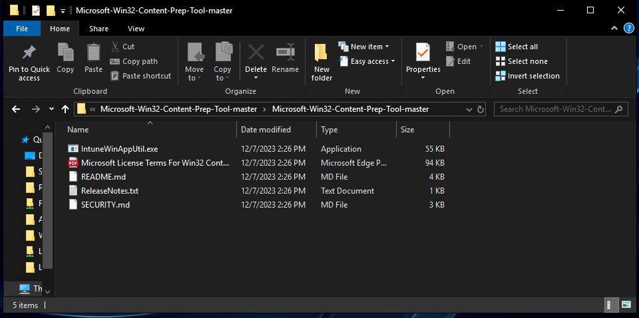Image resolution: width=639 pixels, height=318 pixels.
Task: Expand the Properties dropdown arrow
Action: point(423,77)
